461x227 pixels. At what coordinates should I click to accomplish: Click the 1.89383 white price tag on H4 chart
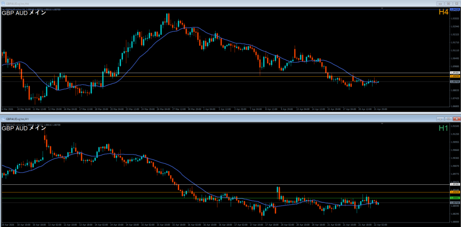(x=455, y=73)
